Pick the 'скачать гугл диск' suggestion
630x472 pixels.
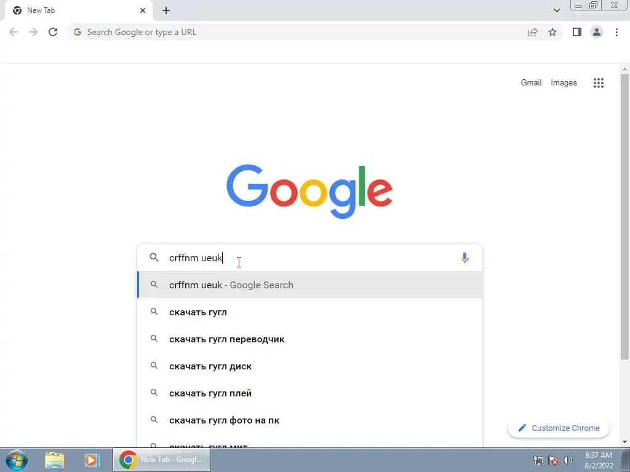310,366
